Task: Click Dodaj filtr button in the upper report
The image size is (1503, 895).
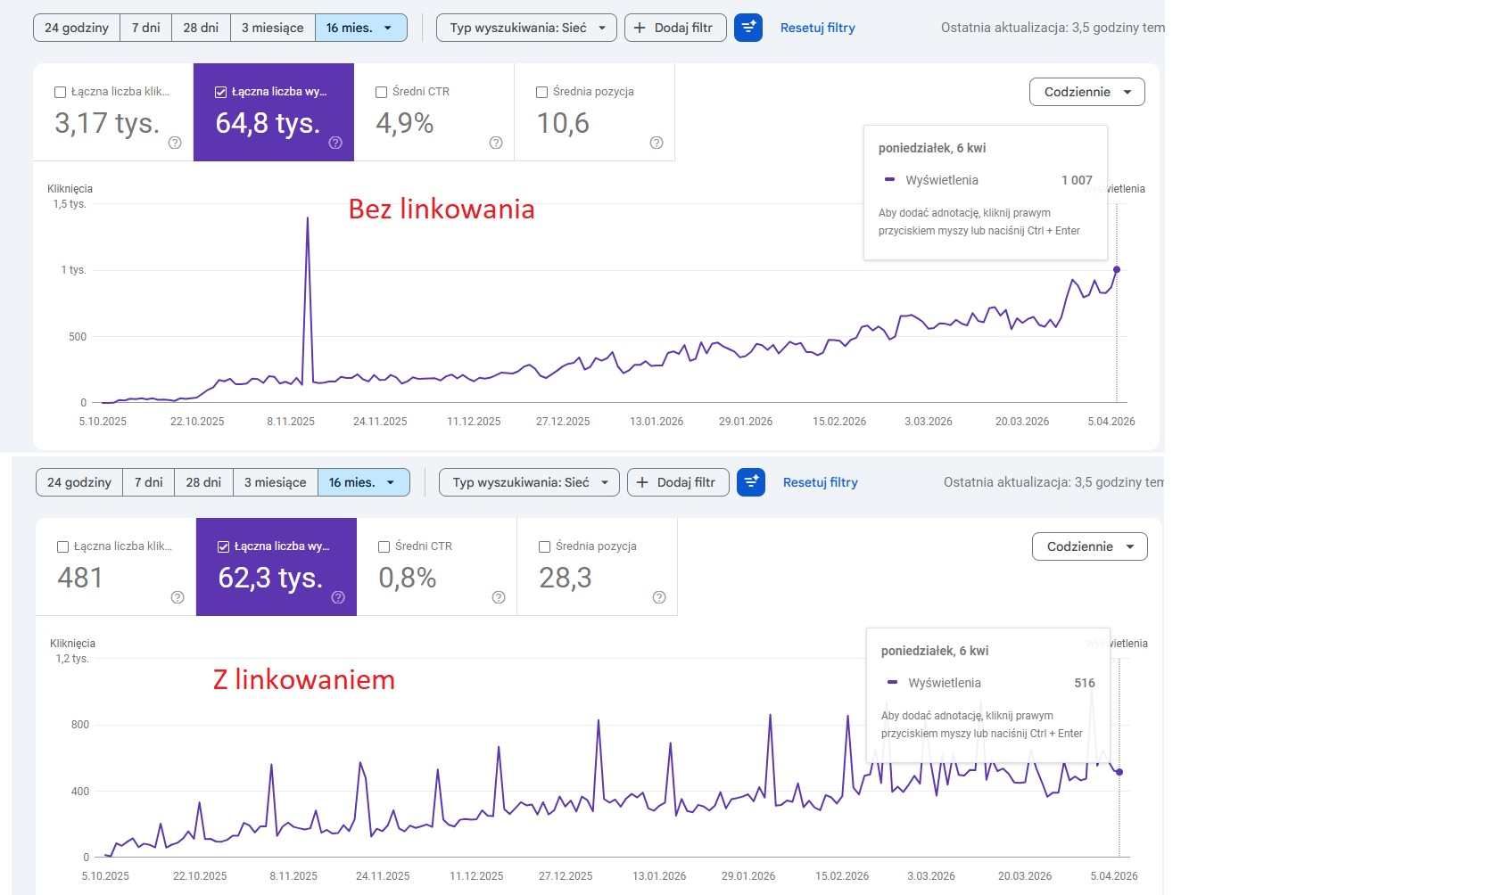Action: (674, 28)
